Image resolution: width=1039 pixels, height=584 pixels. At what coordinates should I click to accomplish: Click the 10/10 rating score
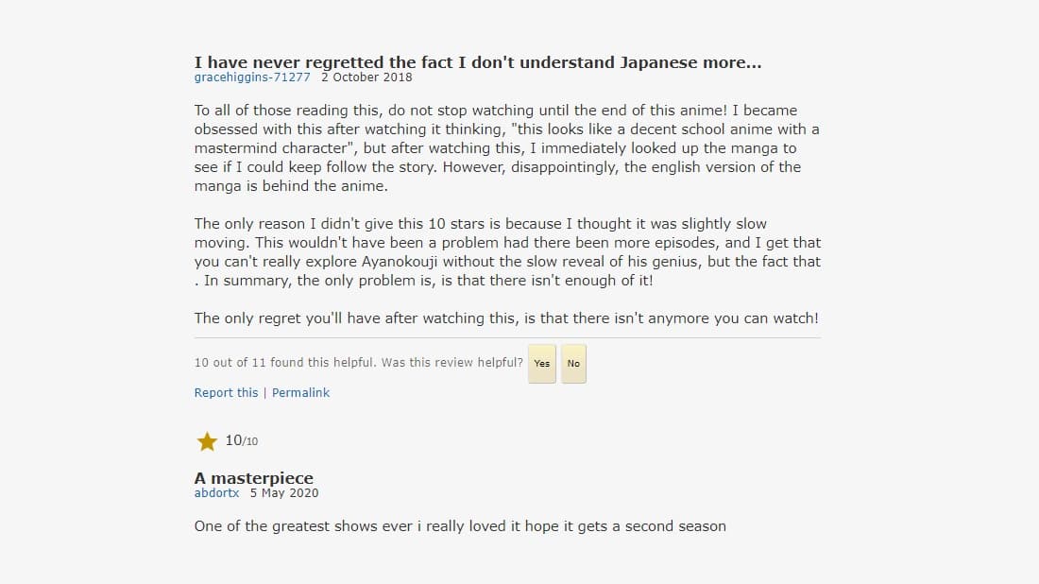[x=241, y=440]
